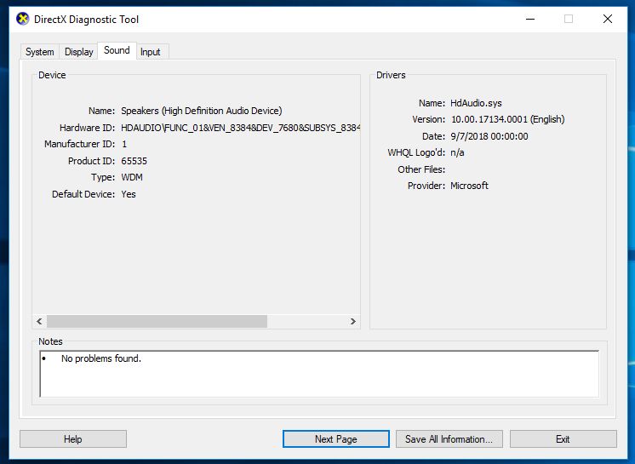
Task: Click the Notes group label
Action: click(x=50, y=341)
